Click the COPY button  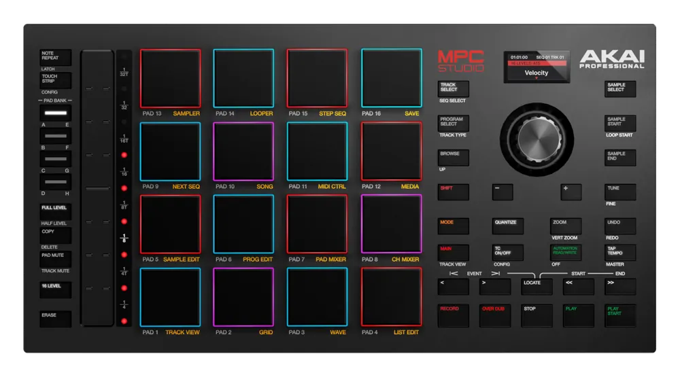coord(56,236)
